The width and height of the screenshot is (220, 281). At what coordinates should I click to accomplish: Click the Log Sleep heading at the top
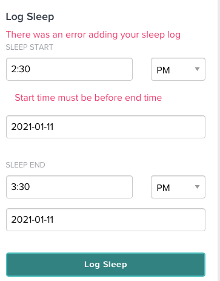coord(30,17)
